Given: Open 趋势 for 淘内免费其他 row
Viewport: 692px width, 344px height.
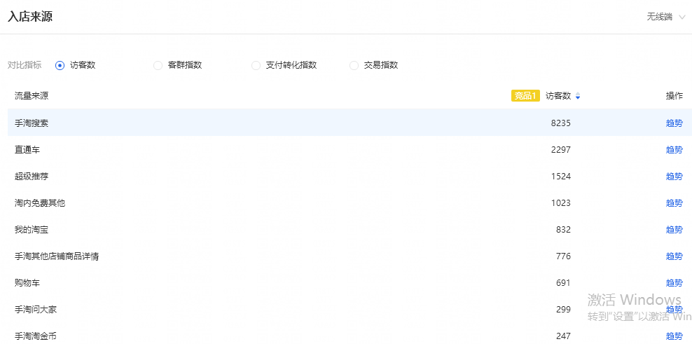Looking at the screenshot, I should click(x=674, y=202).
